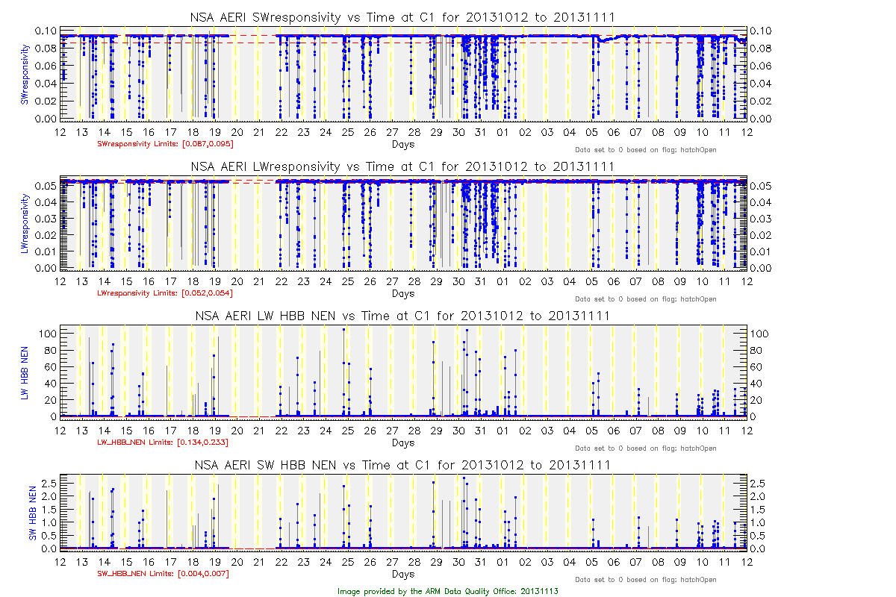Click the vertical LWresponsivity y-axis label
The image size is (896, 597).
pos(25,224)
